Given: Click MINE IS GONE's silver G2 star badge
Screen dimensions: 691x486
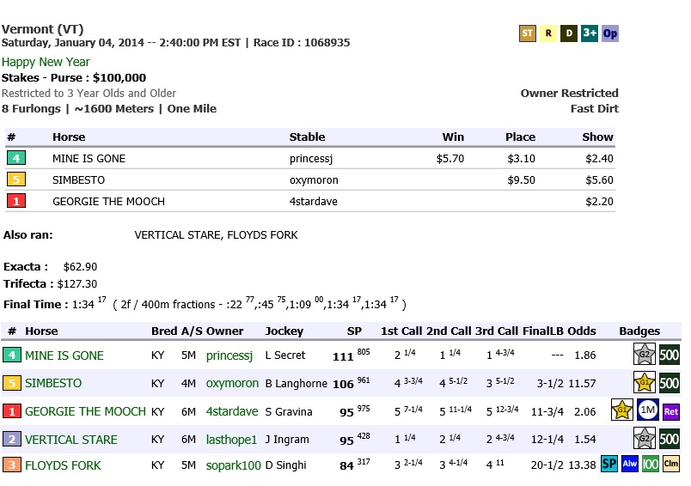Looking at the screenshot, I should tap(644, 355).
